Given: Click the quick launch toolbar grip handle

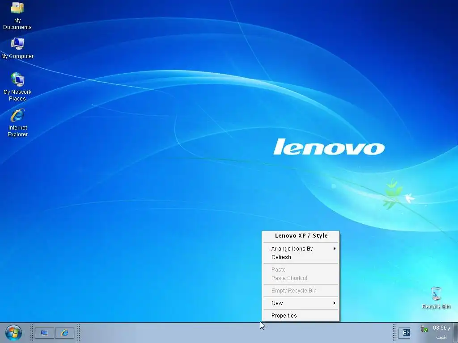Looking at the screenshot, I should [x=32, y=333].
